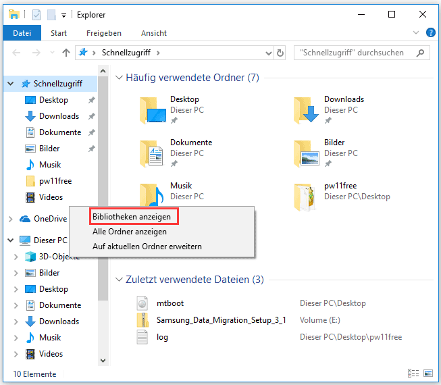This screenshot has width=441, height=385.
Task: Click Schnellzugriff in the address bar
Action: click(126, 53)
